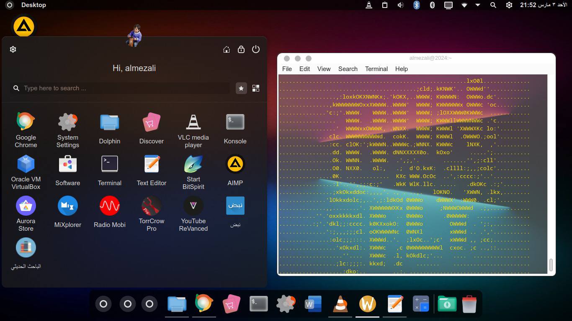Open display settings tray icon
This screenshot has height=321, width=572.
[x=448, y=5]
